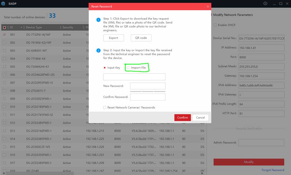This screenshot has width=291, height=175.
Task: Click the password strength indicator bar
Action: [x=147, y=91]
